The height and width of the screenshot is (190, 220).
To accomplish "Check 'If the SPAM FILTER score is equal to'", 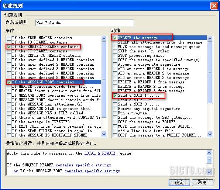I will [9, 131].
